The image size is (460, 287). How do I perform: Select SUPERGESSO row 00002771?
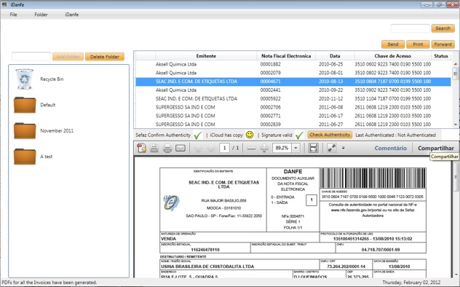pos(293,116)
